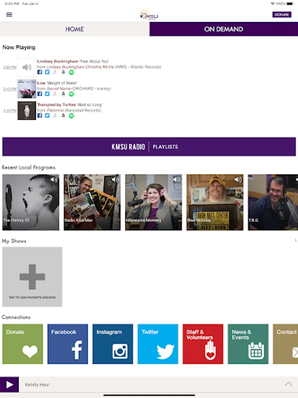Open Staff & Volunteers tile
Viewport: 298px width, 398px height.
(203, 344)
